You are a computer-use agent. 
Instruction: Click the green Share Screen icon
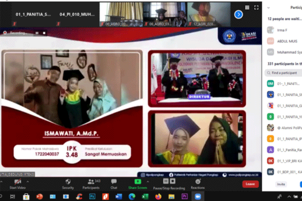coord(138,182)
